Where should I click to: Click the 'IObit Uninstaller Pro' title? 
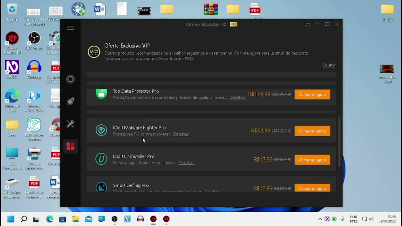click(x=133, y=157)
